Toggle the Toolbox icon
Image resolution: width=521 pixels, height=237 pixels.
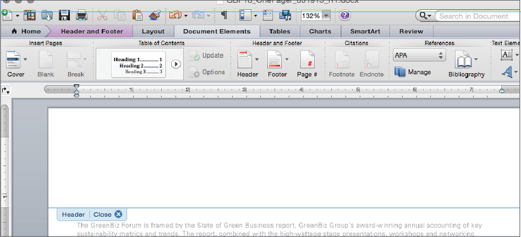coord(268,15)
